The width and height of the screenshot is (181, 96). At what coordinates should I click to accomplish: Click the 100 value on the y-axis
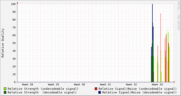[13, 4]
